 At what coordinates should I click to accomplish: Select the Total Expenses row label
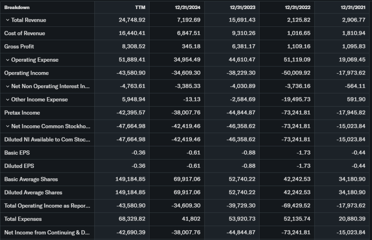pos(23,219)
